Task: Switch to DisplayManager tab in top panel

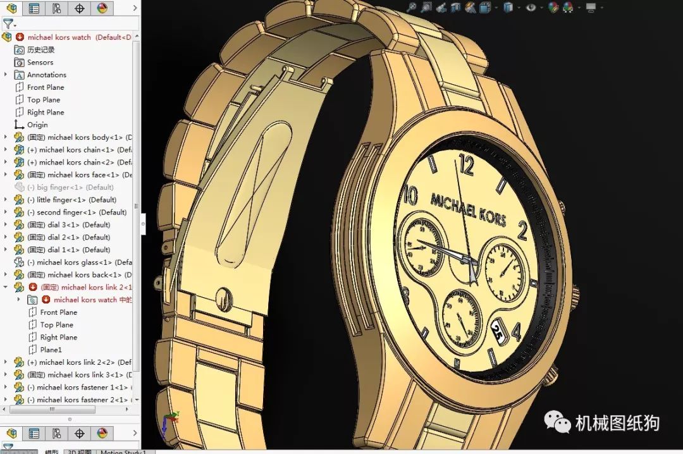Action: [x=102, y=8]
